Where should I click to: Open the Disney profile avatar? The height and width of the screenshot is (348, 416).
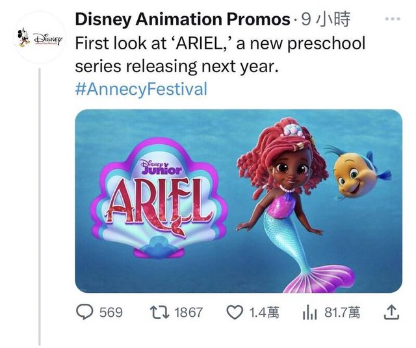[39, 36]
